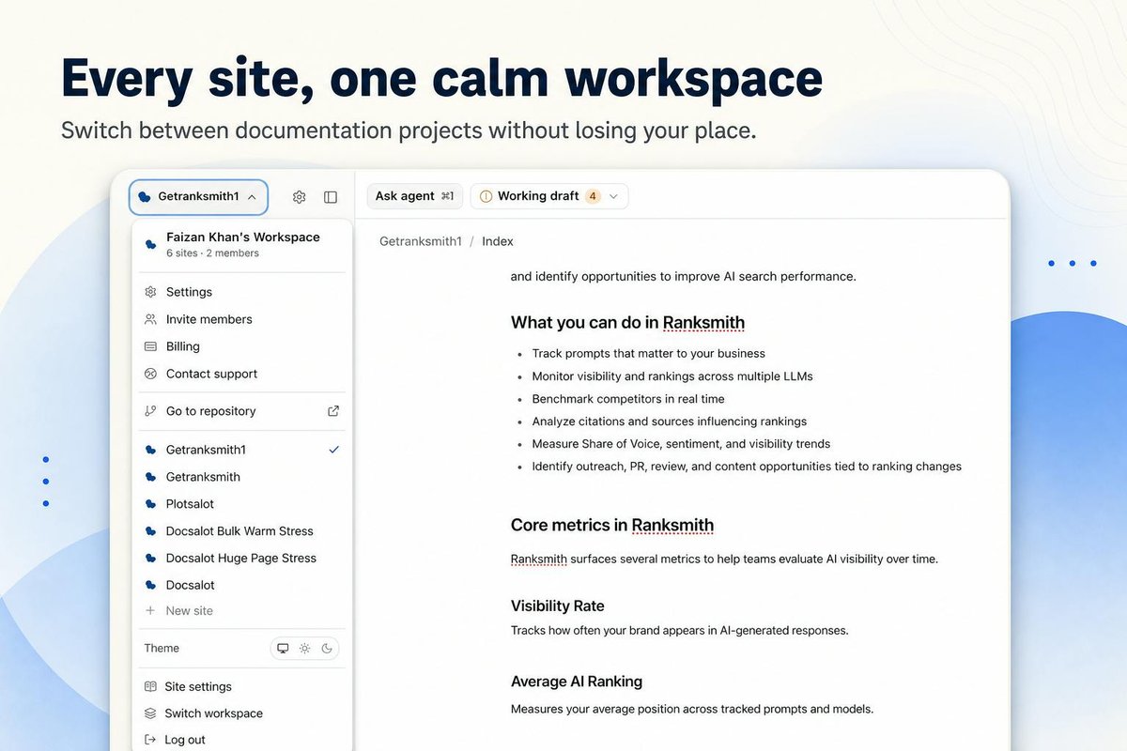Switch to the Docsalot site

point(242,585)
